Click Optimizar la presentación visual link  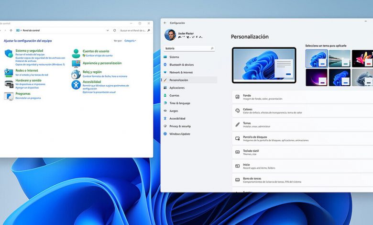[99, 92]
